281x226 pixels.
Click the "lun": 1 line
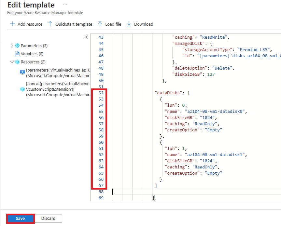(x=176, y=149)
